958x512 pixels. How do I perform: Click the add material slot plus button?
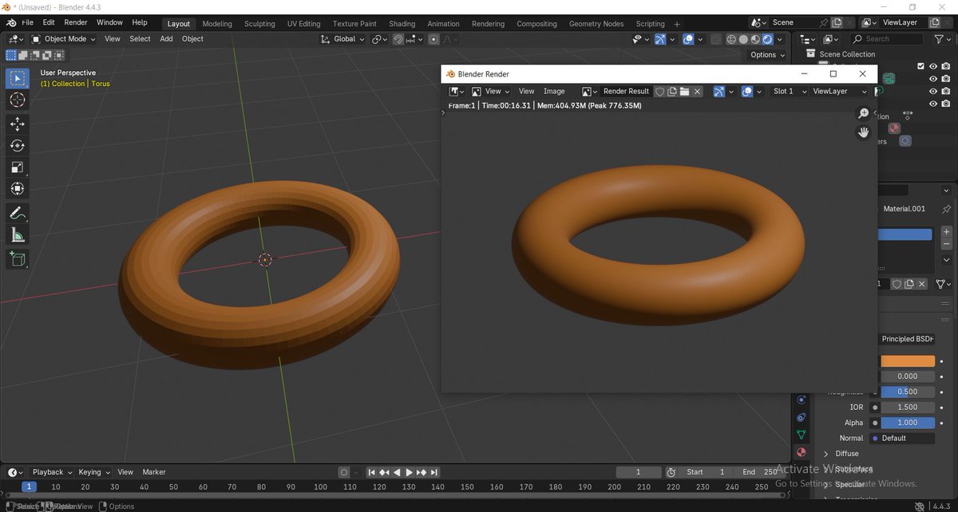[x=947, y=232]
